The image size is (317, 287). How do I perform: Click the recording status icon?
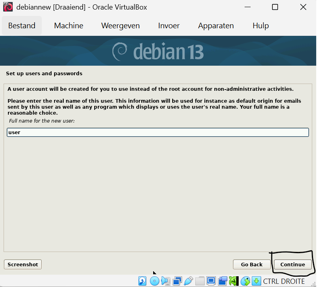[x=222, y=281]
